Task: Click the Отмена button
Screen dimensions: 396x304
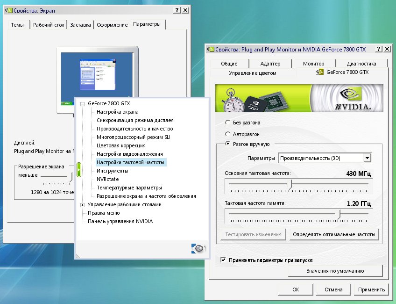Action: coord(333,290)
